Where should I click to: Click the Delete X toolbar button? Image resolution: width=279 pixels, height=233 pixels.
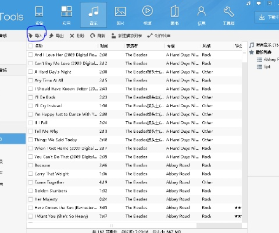point(77,36)
